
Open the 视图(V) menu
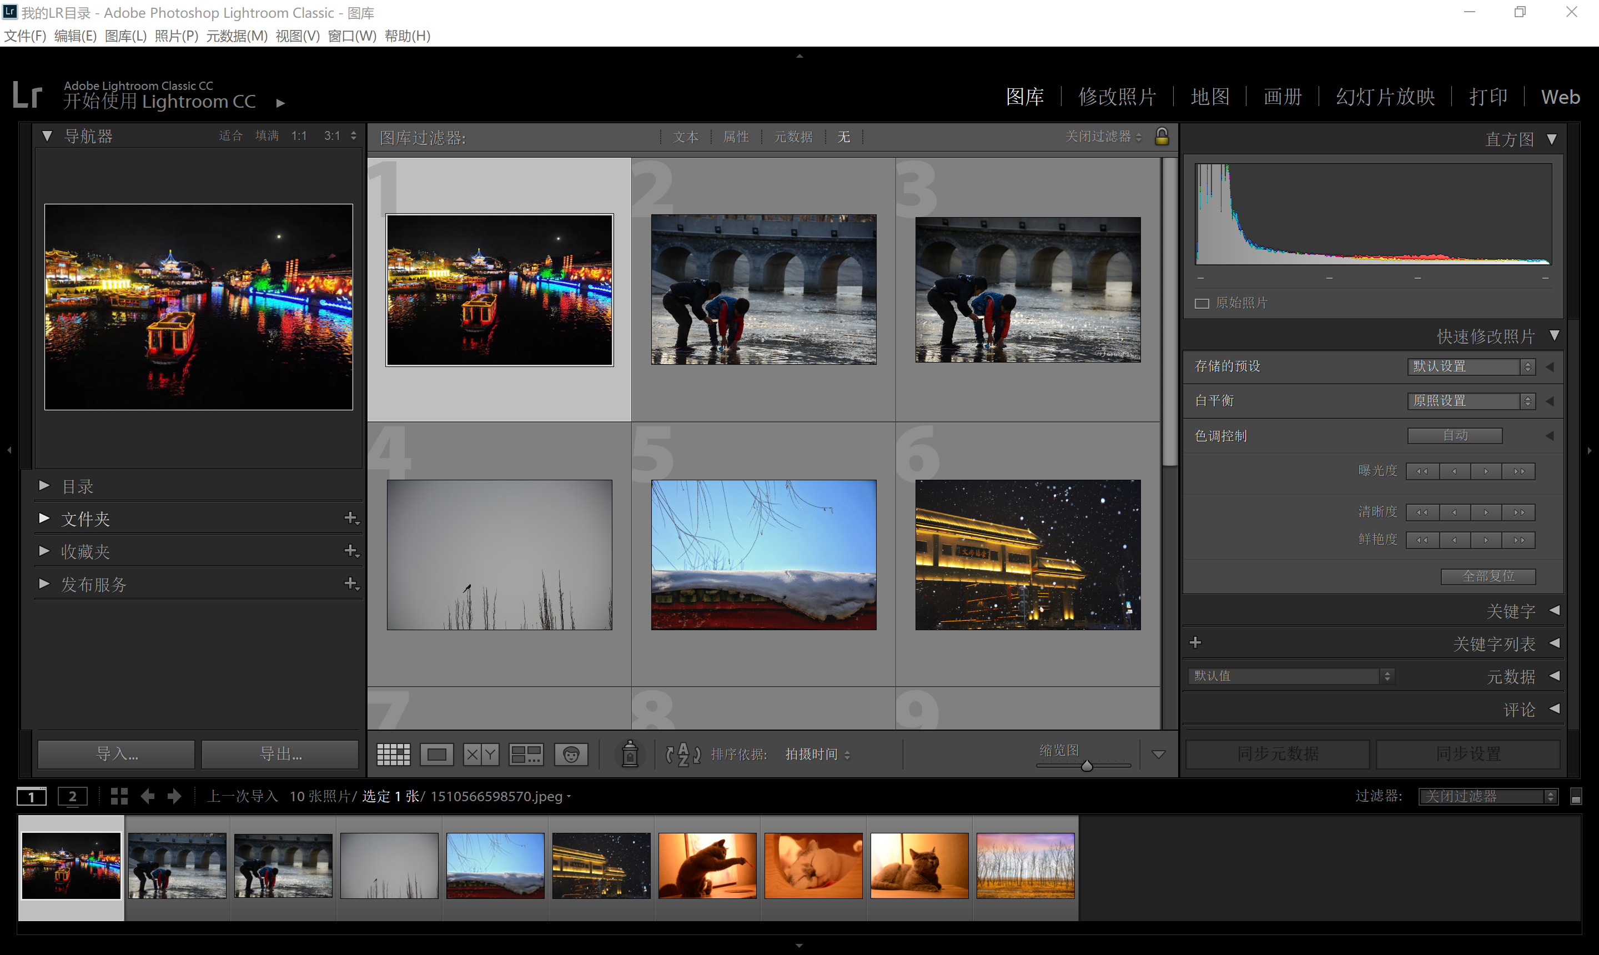click(297, 36)
